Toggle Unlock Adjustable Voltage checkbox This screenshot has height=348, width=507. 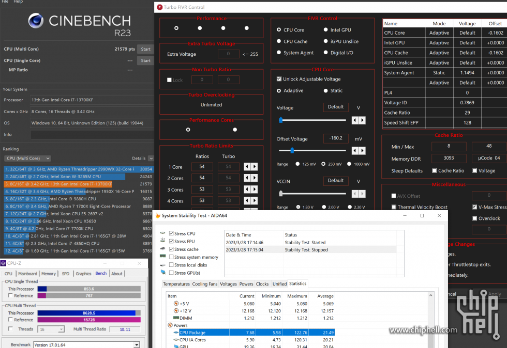279,79
